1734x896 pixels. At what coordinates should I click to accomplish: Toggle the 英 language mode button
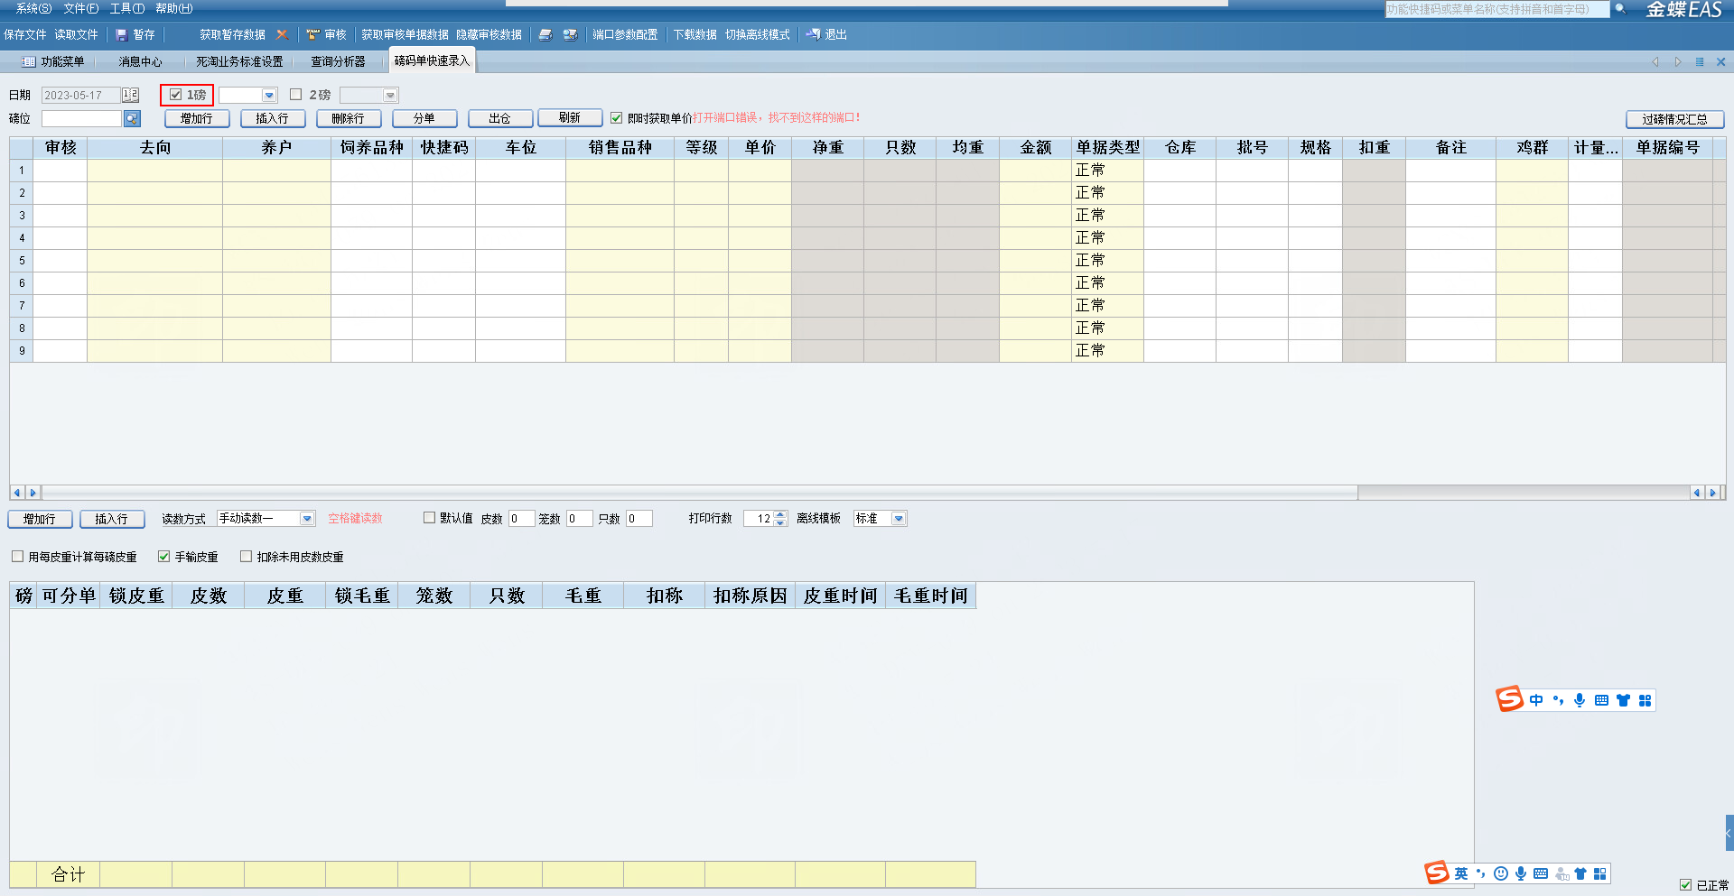tap(1461, 873)
